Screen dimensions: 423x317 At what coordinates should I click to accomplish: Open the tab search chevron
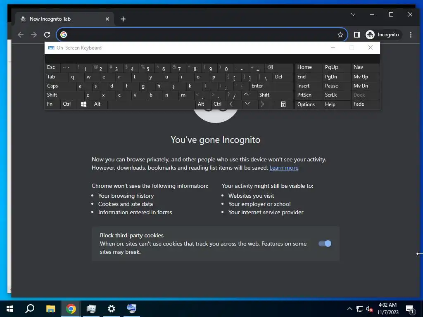353,14
